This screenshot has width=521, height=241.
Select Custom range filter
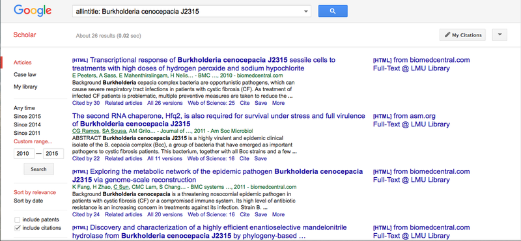pos(33,141)
